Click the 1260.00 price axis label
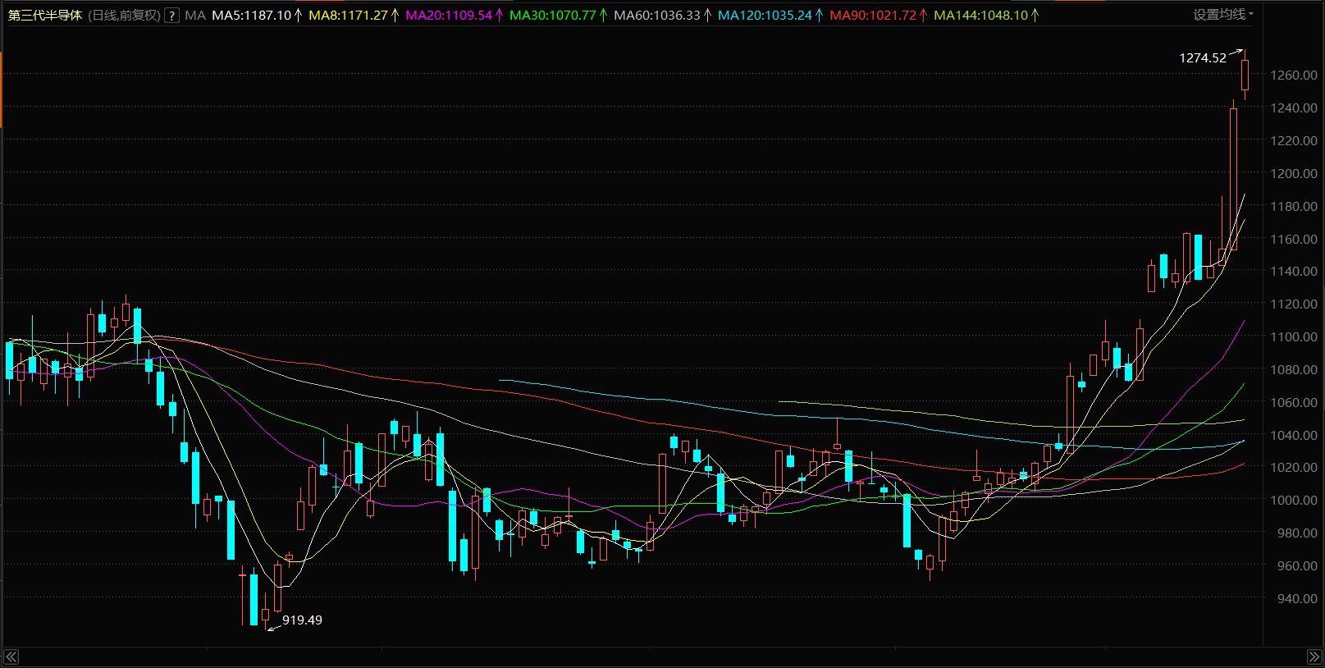Screen dimensions: 1325x668 pyautogui.click(x=1294, y=75)
